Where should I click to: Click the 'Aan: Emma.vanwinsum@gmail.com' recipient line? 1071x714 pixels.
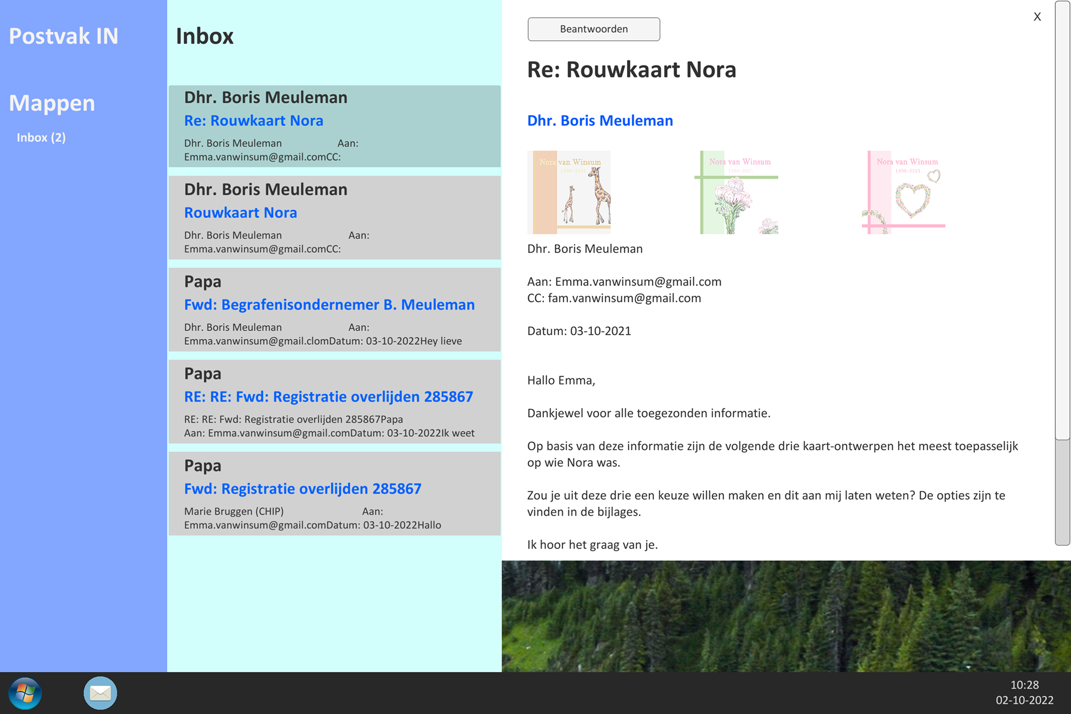[x=624, y=282]
